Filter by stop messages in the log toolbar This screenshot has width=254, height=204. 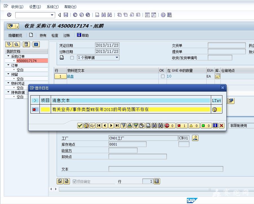170,126
